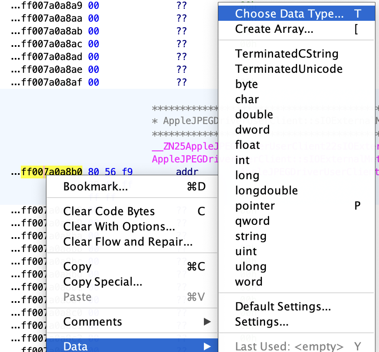Viewport: 379px width, 352px height.
Task: Click Clear Code Bytes
Action: pos(109,211)
